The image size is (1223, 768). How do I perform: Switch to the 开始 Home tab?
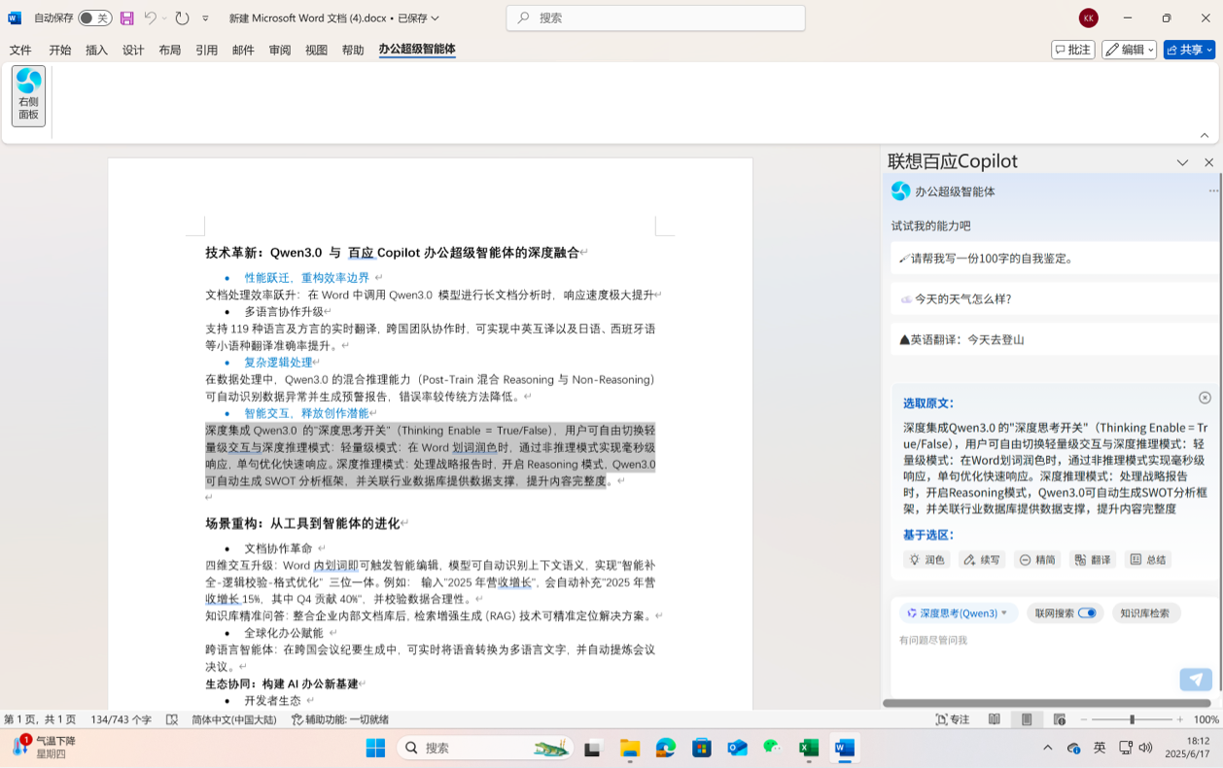(60, 50)
